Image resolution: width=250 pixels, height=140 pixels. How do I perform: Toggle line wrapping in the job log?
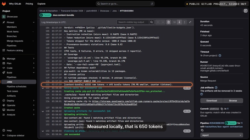pyautogui.click(x=174, y=22)
